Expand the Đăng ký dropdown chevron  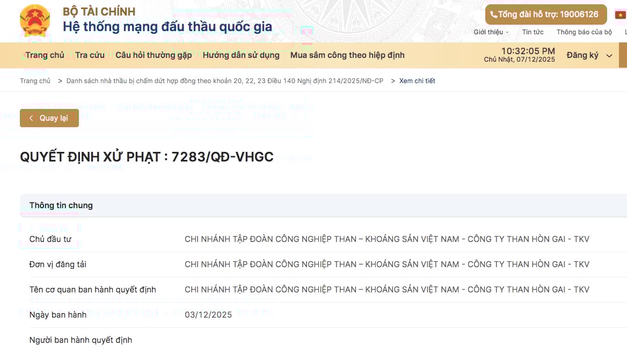(x=609, y=55)
